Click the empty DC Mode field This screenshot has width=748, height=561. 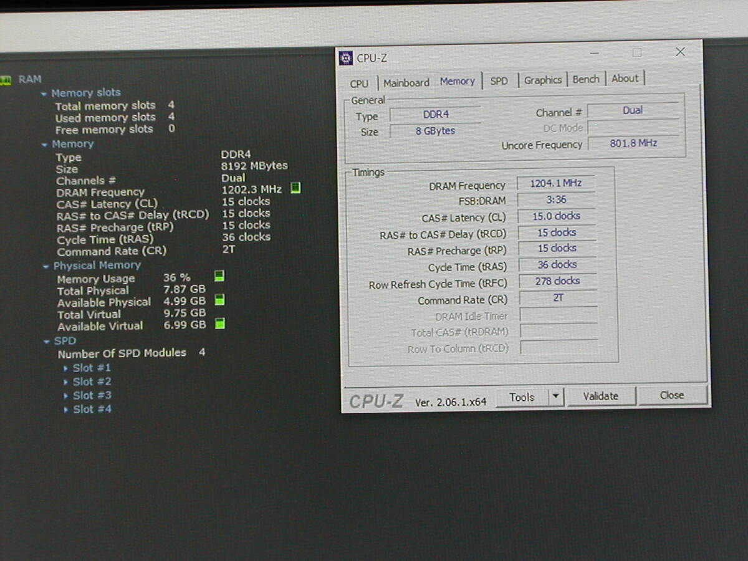tap(633, 127)
